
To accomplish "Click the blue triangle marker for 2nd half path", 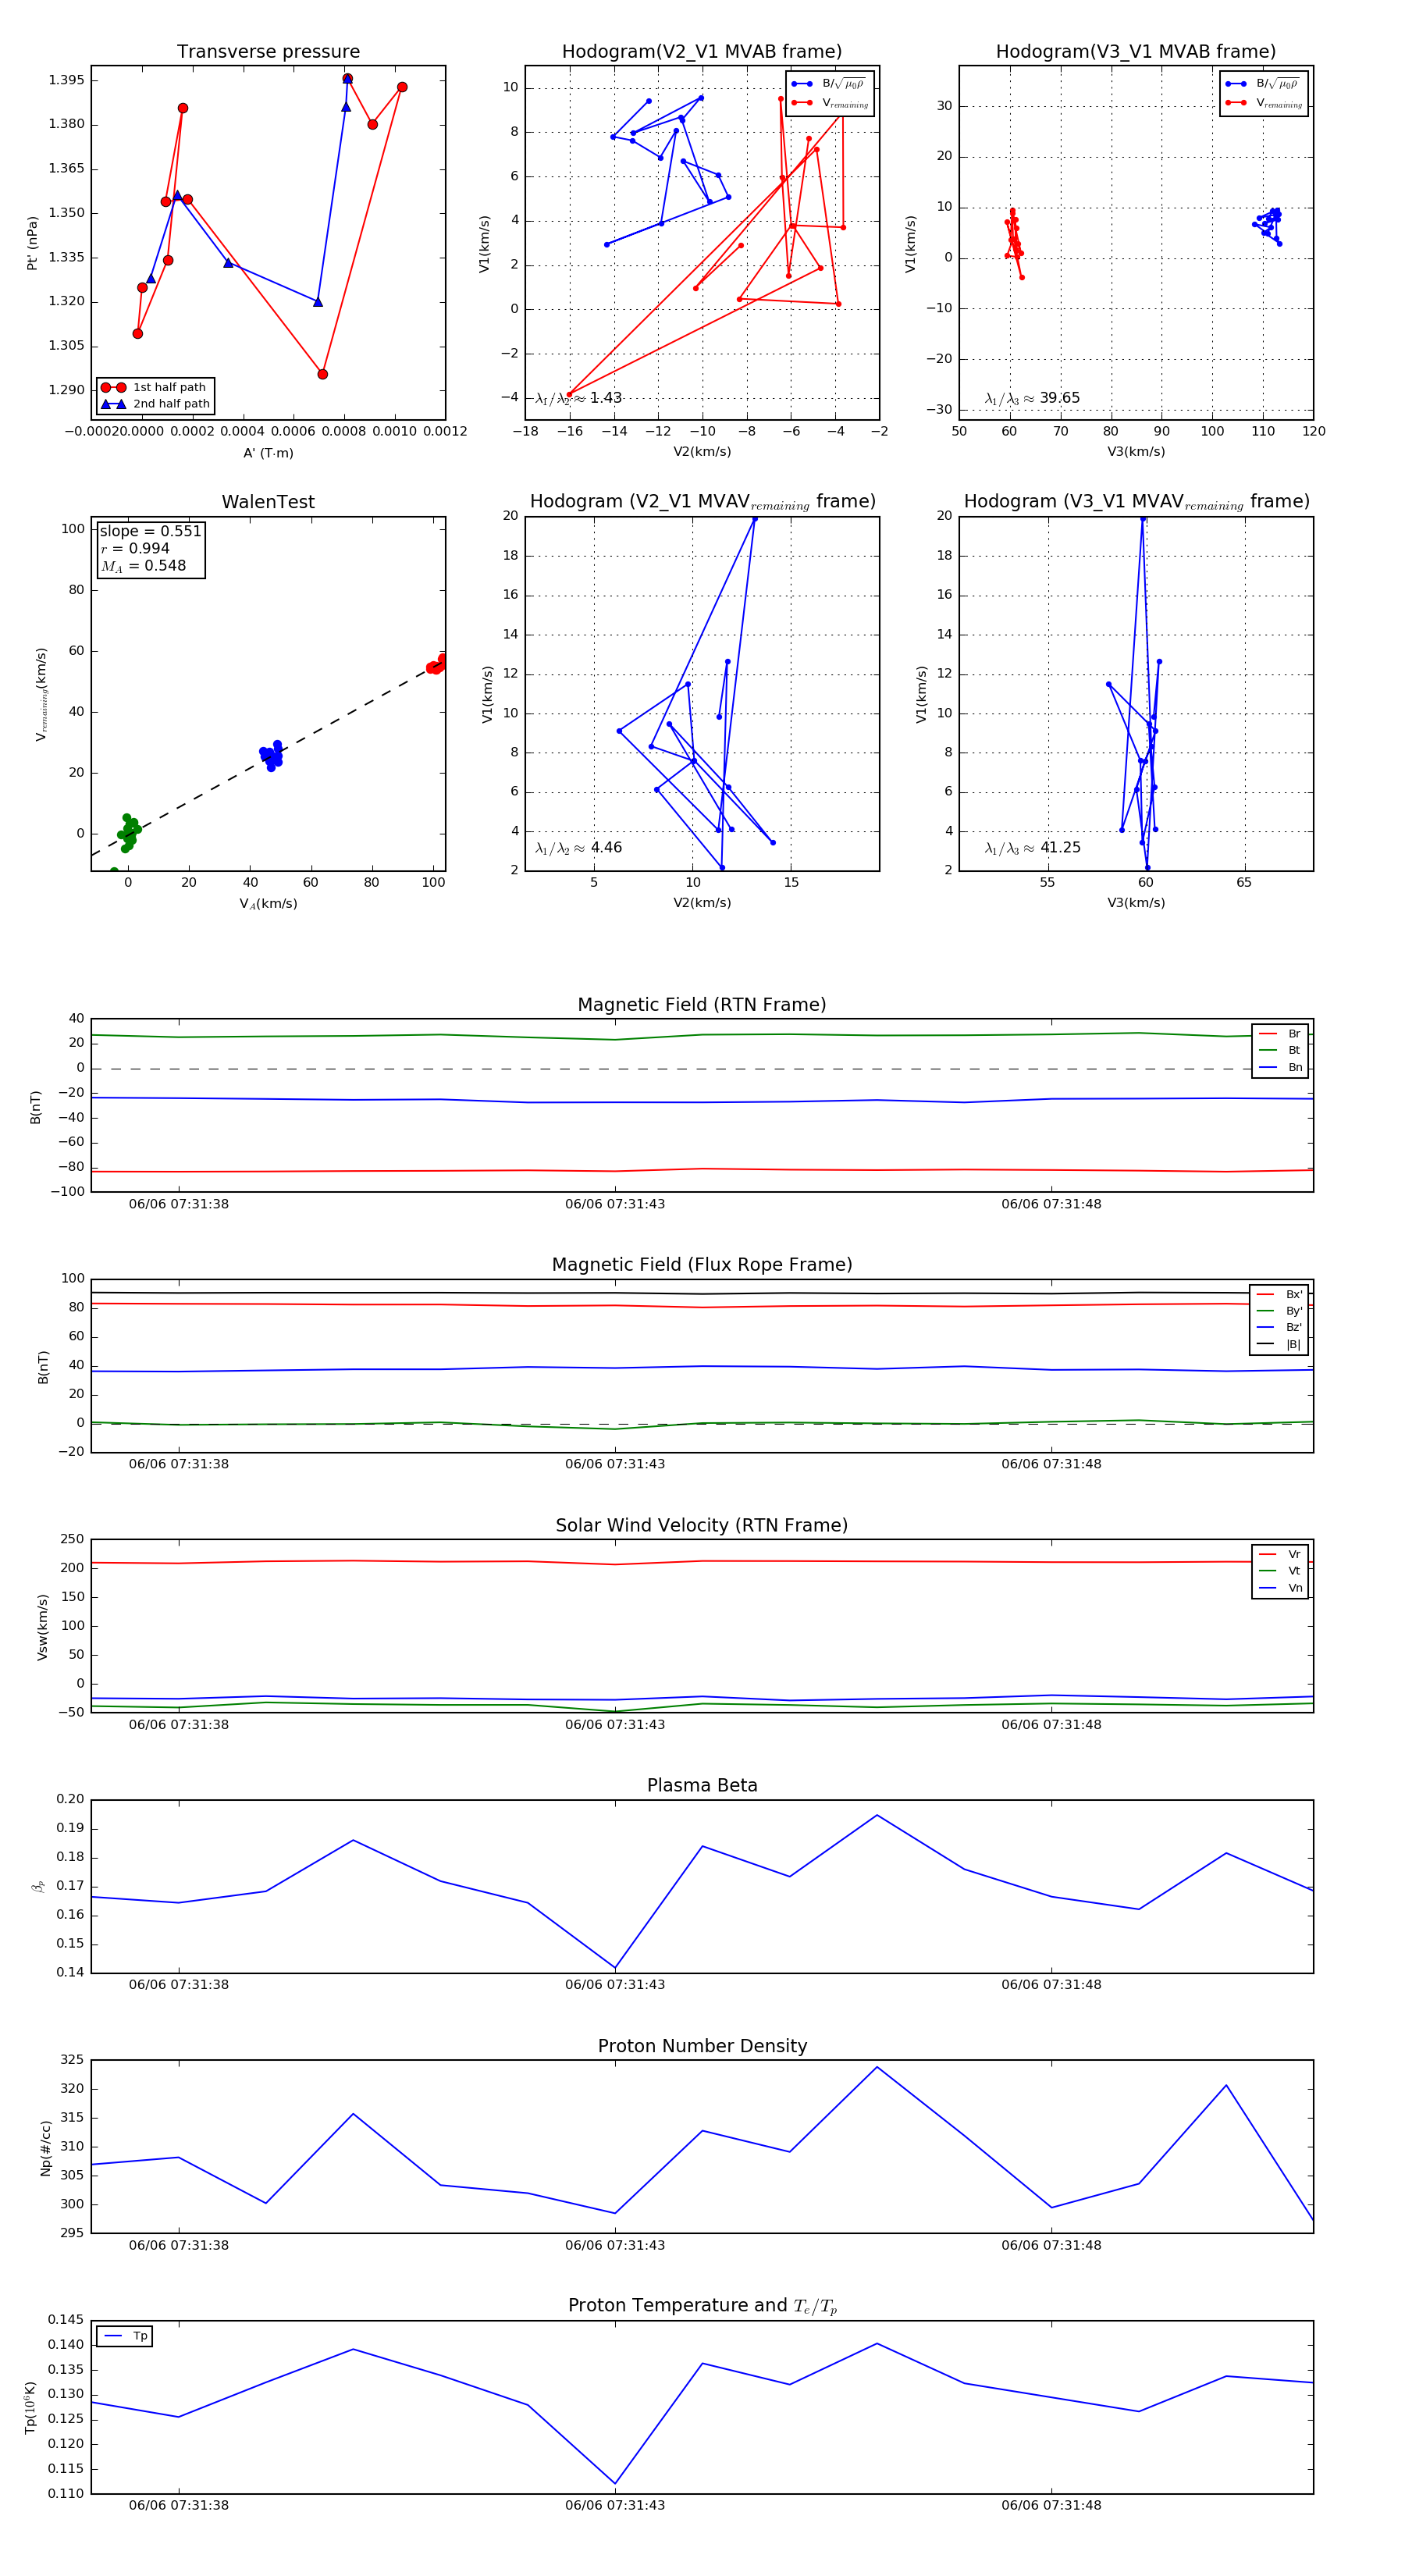I will click(x=113, y=404).
